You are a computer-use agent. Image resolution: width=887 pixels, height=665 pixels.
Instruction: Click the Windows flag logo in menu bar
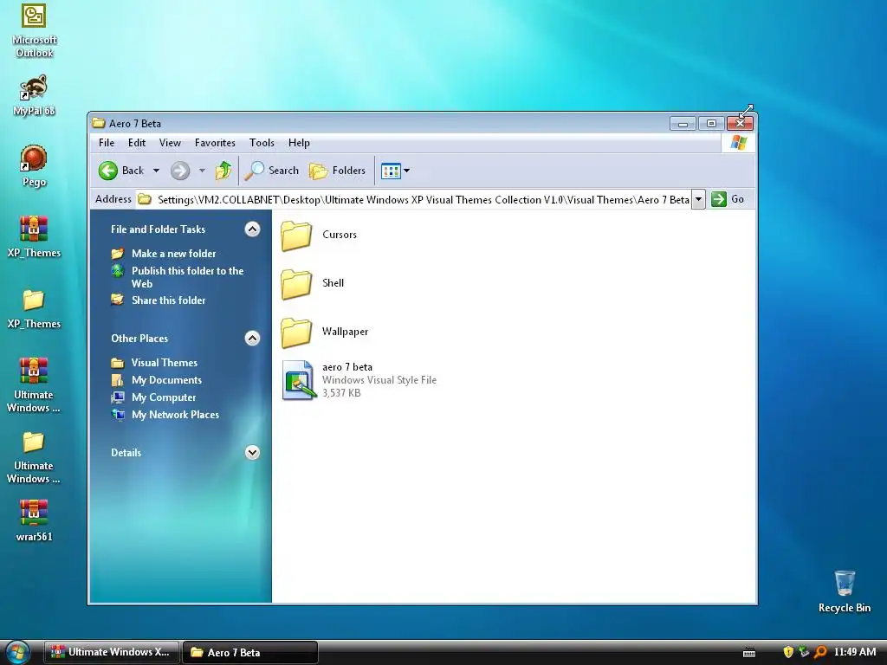coord(738,143)
